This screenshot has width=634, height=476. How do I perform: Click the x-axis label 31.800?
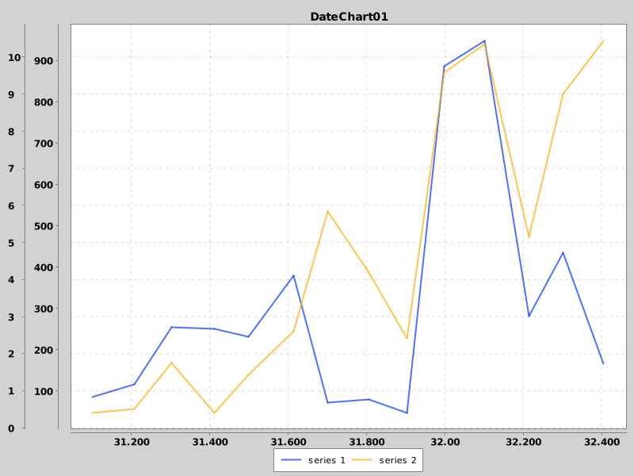tap(367, 442)
